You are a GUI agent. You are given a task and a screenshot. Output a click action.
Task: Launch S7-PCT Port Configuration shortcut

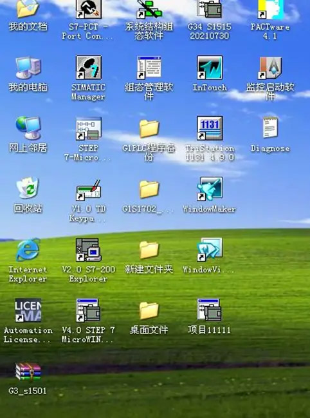pos(89,9)
